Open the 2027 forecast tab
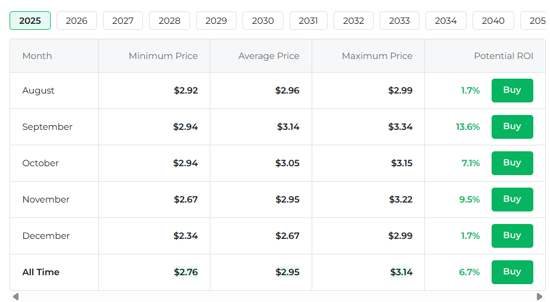The width and height of the screenshot is (550, 302). [x=123, y=21]
